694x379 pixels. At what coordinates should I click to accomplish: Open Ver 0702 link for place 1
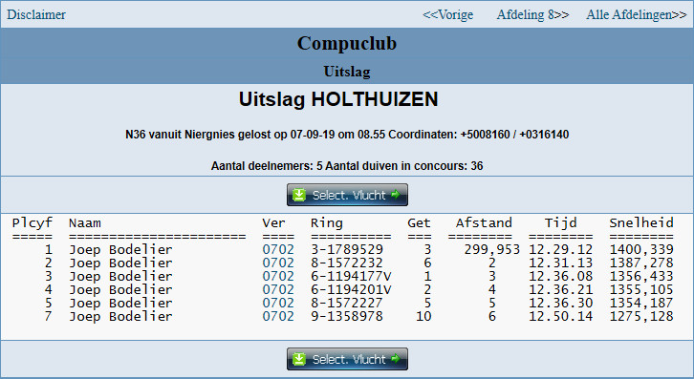point(278,249)
